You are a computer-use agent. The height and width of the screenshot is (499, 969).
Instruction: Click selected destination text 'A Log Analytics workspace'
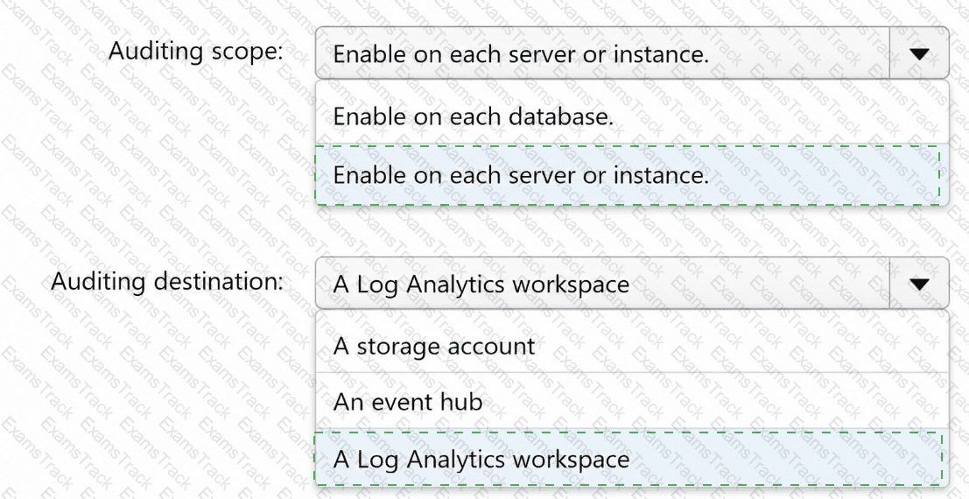481,285
